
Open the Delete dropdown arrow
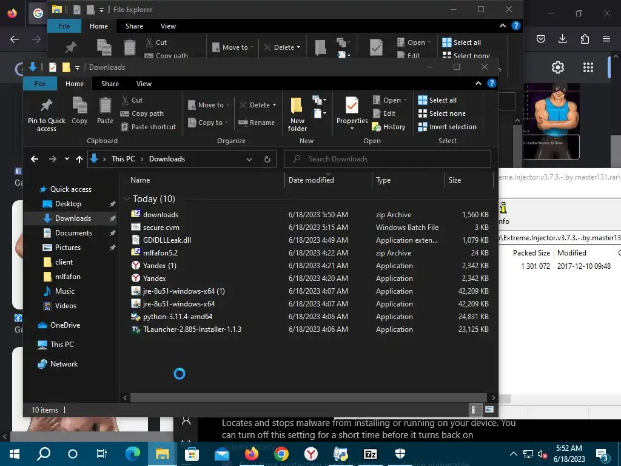[275, 105]
